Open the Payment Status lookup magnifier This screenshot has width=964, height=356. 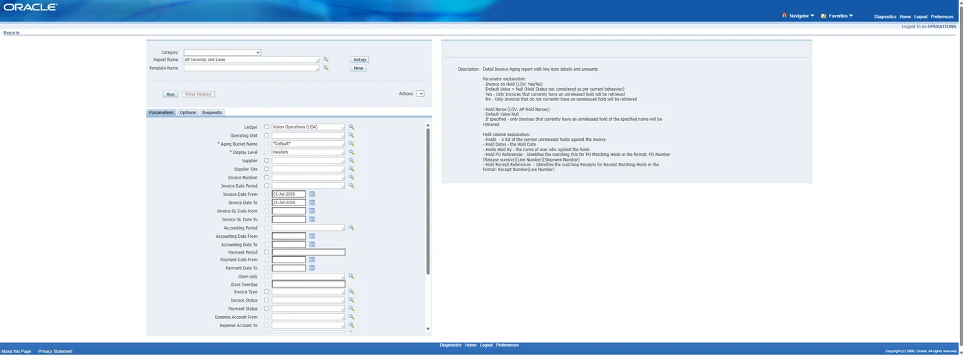click(351, 309)
